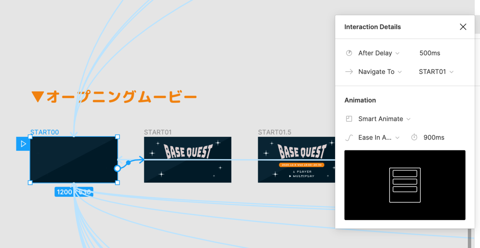Click the animation preview thumbnail

tap(405, 185)
